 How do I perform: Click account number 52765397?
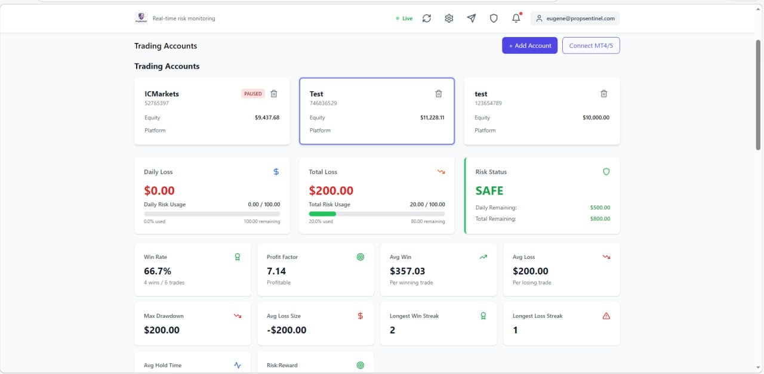click(156, 103)
